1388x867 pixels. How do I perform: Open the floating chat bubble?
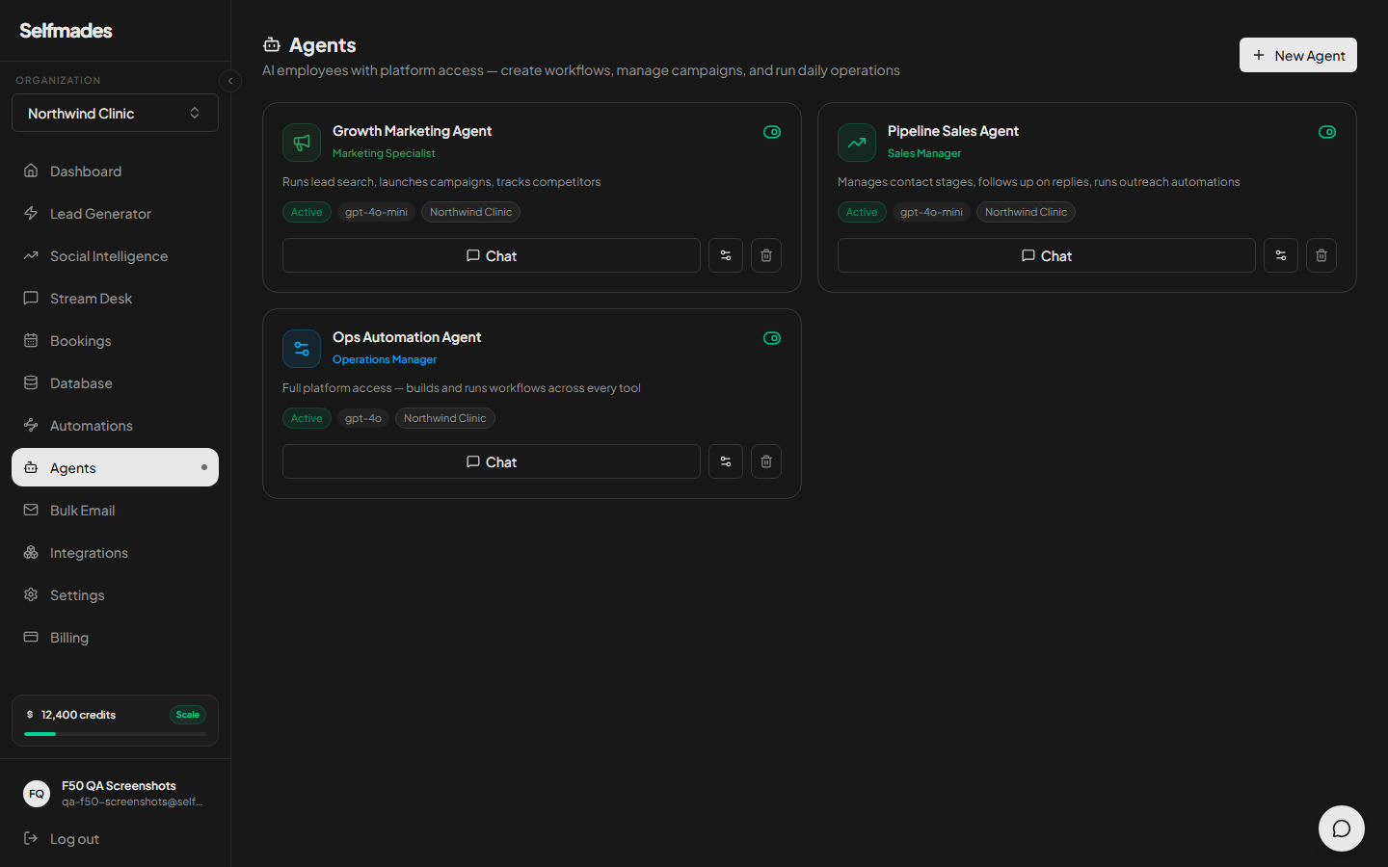point(1342,828)
